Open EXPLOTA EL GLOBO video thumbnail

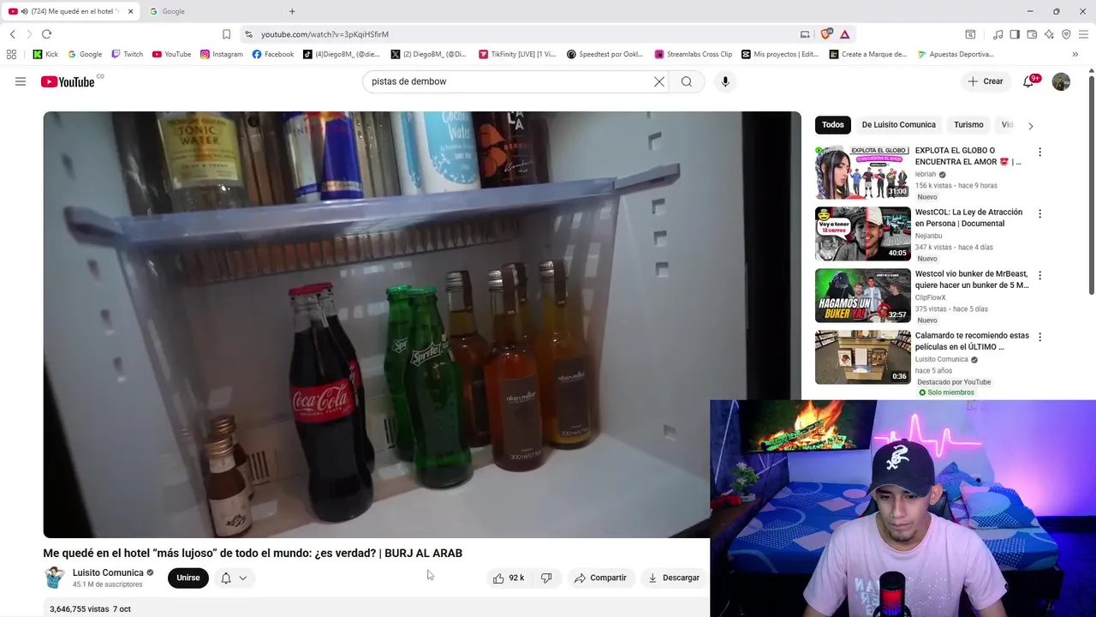pyautogui.click(x=862, y=172)
